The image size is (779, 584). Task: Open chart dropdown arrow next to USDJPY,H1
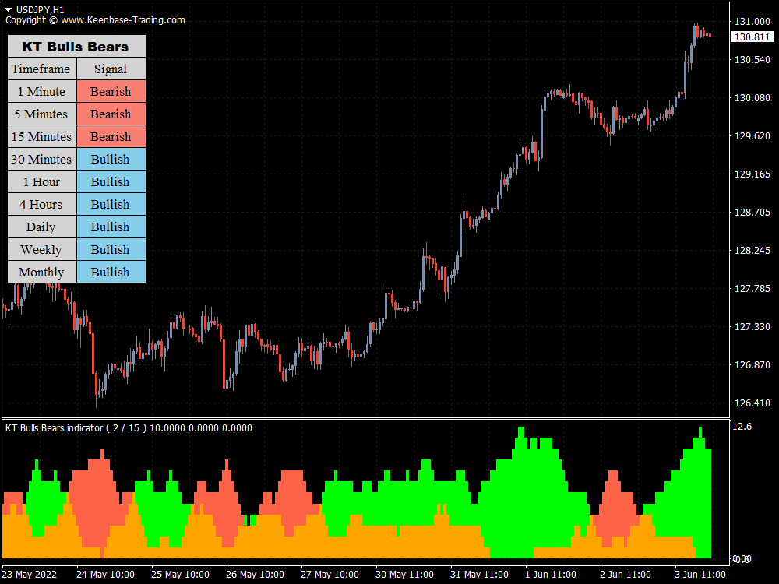coord(8,9)
